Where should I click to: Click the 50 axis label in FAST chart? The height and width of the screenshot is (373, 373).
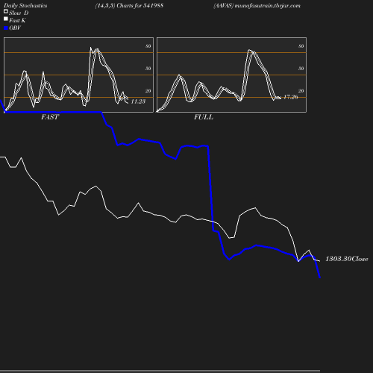148,69
